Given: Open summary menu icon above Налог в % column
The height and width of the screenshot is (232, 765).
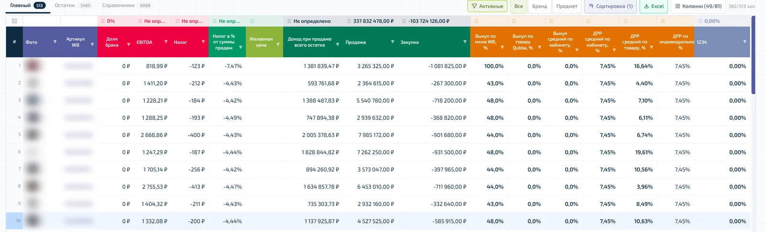Looking at the screenshot, I should pos(215,21).
